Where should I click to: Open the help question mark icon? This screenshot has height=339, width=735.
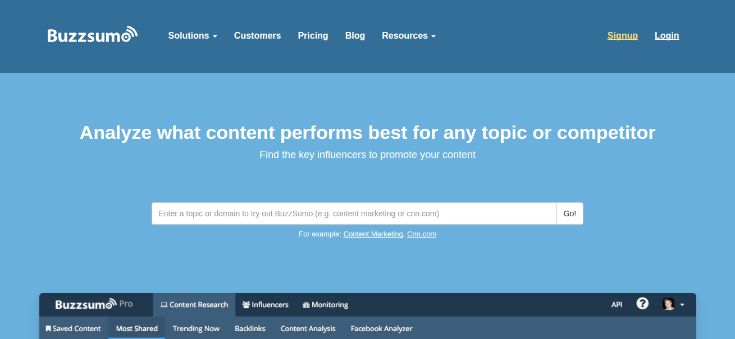[x=642, y=304]
